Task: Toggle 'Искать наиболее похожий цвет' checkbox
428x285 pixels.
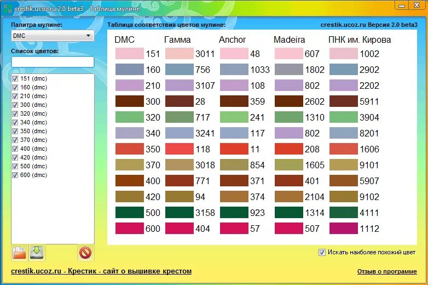Action: (322, 252)
